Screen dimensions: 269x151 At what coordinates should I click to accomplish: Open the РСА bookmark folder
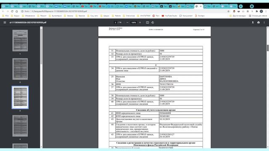point(5,16)
